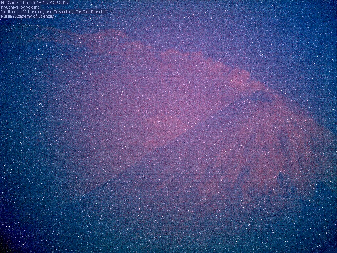The width and height of the screenshot is (337, 253).
Task: Click the 'Russian Academy of Sciences' line
Action: [27, 16]
